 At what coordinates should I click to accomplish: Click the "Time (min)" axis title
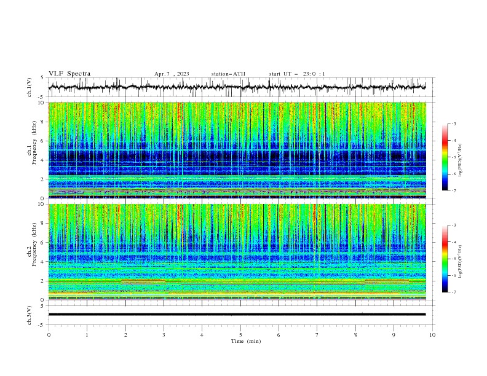[246, 341]
